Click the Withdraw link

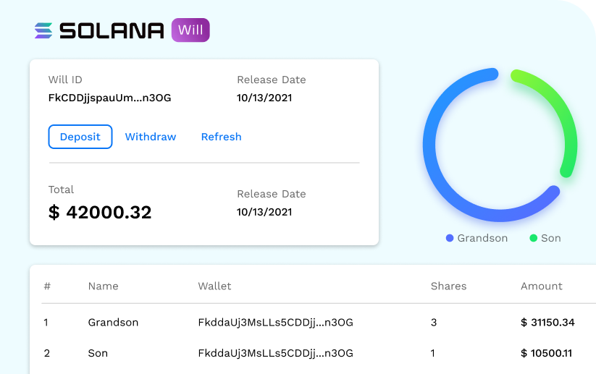[151, 137]
